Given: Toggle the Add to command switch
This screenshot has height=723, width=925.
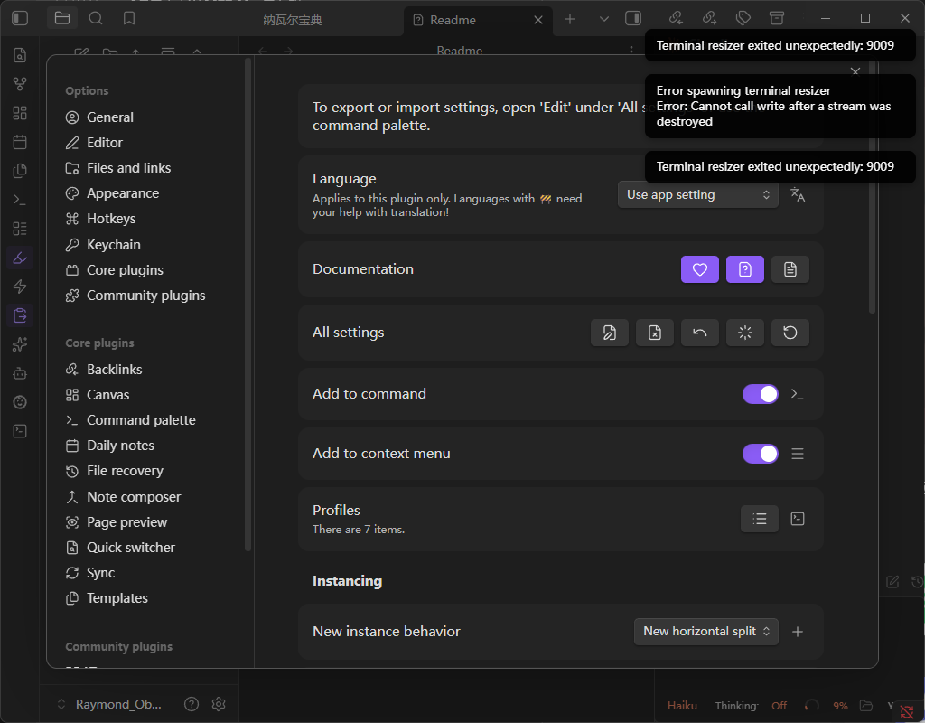Looking at the screenshot, I should (x=760, y=394).
